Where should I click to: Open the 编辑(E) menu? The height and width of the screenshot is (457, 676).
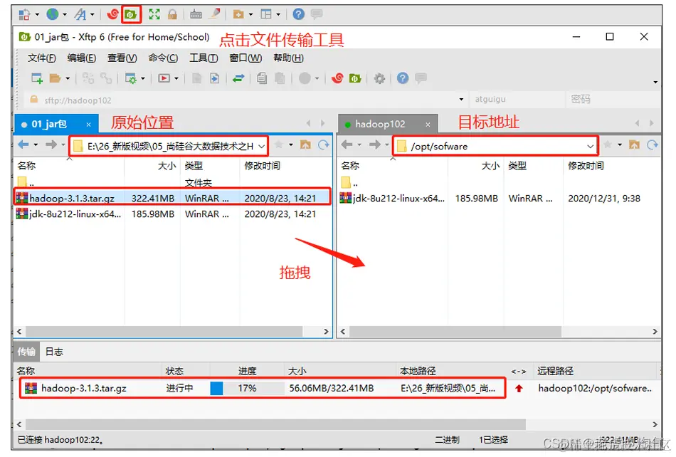[x=82, y=58]
